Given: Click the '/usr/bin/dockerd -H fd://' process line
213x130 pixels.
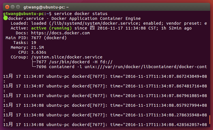Looking at the screenshot, I should [x=74, y=62].
